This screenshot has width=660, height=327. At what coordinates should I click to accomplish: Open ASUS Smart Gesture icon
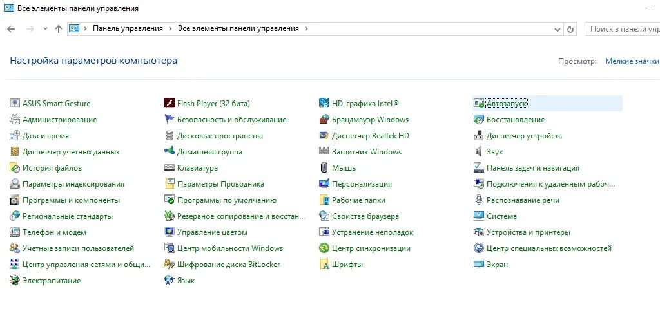tap(15, 104)
